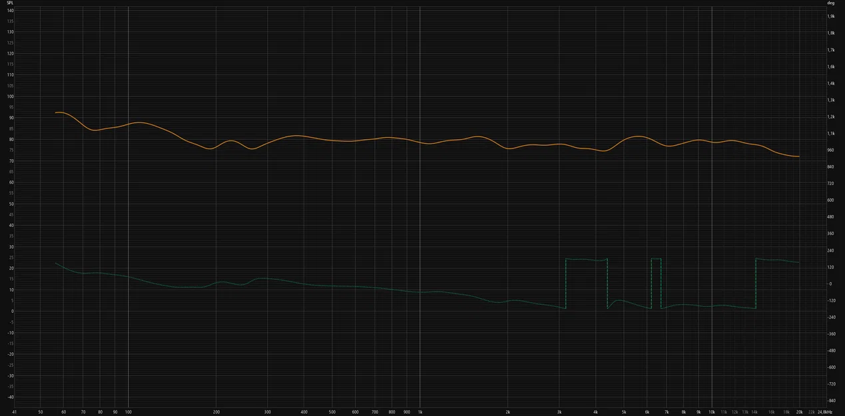Click the -840 label on deg axis

[831, 401]
